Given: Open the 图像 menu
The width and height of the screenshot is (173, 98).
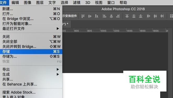Looking at the screenshot, I should coord(27,3).
